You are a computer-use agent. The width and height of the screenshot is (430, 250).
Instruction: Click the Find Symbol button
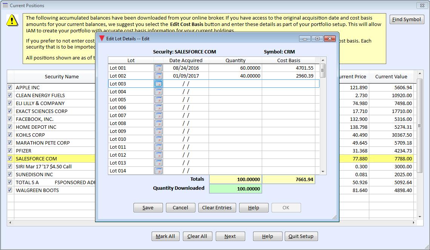[x=407, y=20]
